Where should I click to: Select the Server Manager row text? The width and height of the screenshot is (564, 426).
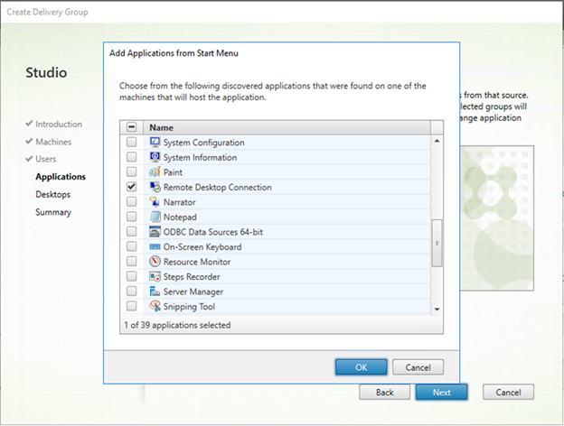pos(193,292)
